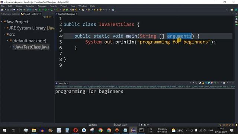Image resolution: width=238 pixels, height=134 pixels.
Task: Open the dropdown arrow beside the Run button
Action: [49, 10]
